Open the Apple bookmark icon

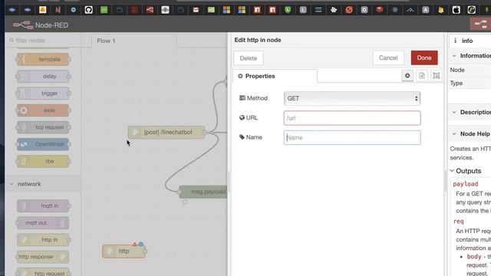(x=456, y=10)
